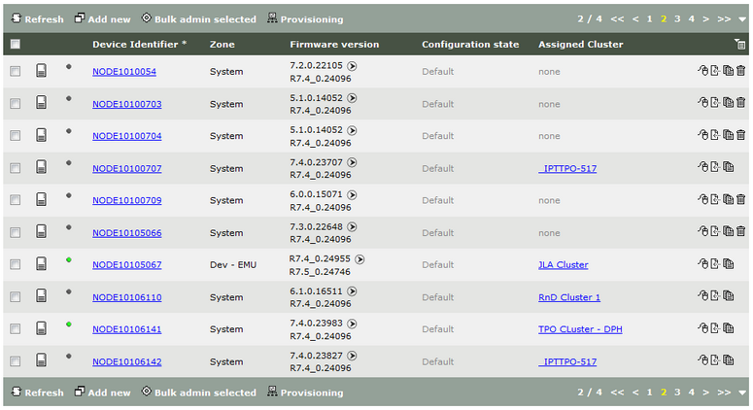Click the import-document icon for NODE10106141

pyautogui.click(x=715, y=328)
